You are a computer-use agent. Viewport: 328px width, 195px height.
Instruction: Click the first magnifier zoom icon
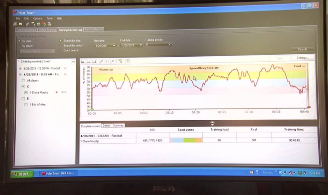click(x=102, y=61)
